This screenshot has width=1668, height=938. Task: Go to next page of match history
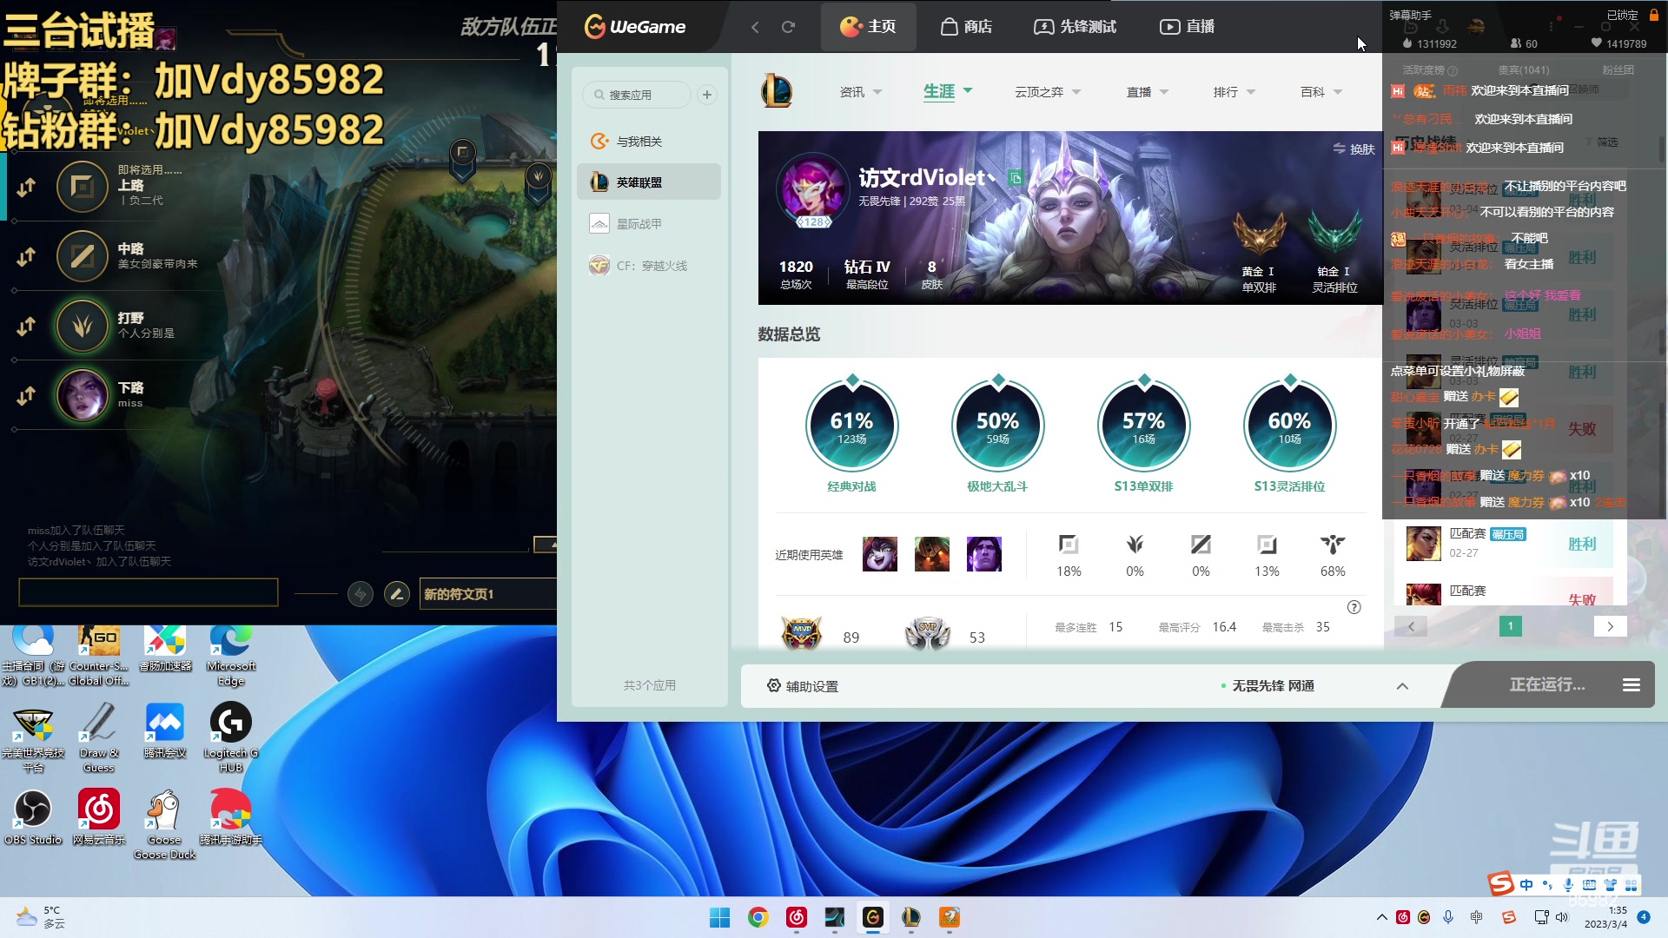point(1610,626)
